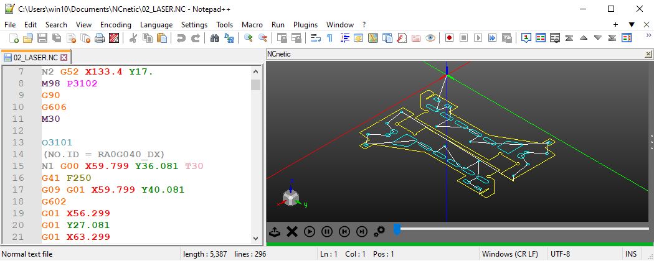Step to previous simulation block

click(x=344, y=231)
